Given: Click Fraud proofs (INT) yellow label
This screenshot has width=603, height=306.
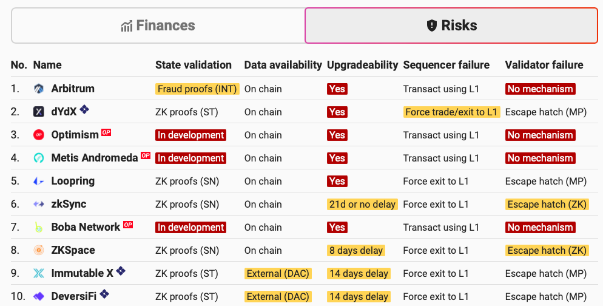Looking at the screenshot, I should 198,89.
